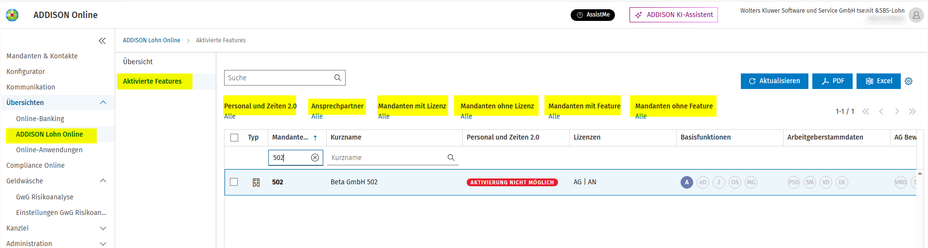Click the EK feature badge
Image resolution: width=928 pixels, height=248 pixels.
coord(842,182)
